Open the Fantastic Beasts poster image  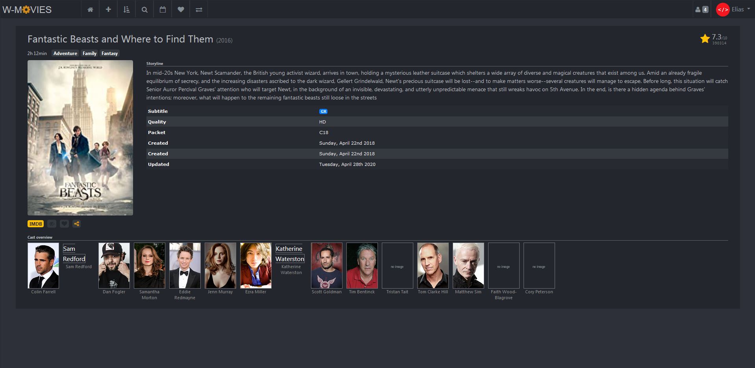[x=80, y=138]
